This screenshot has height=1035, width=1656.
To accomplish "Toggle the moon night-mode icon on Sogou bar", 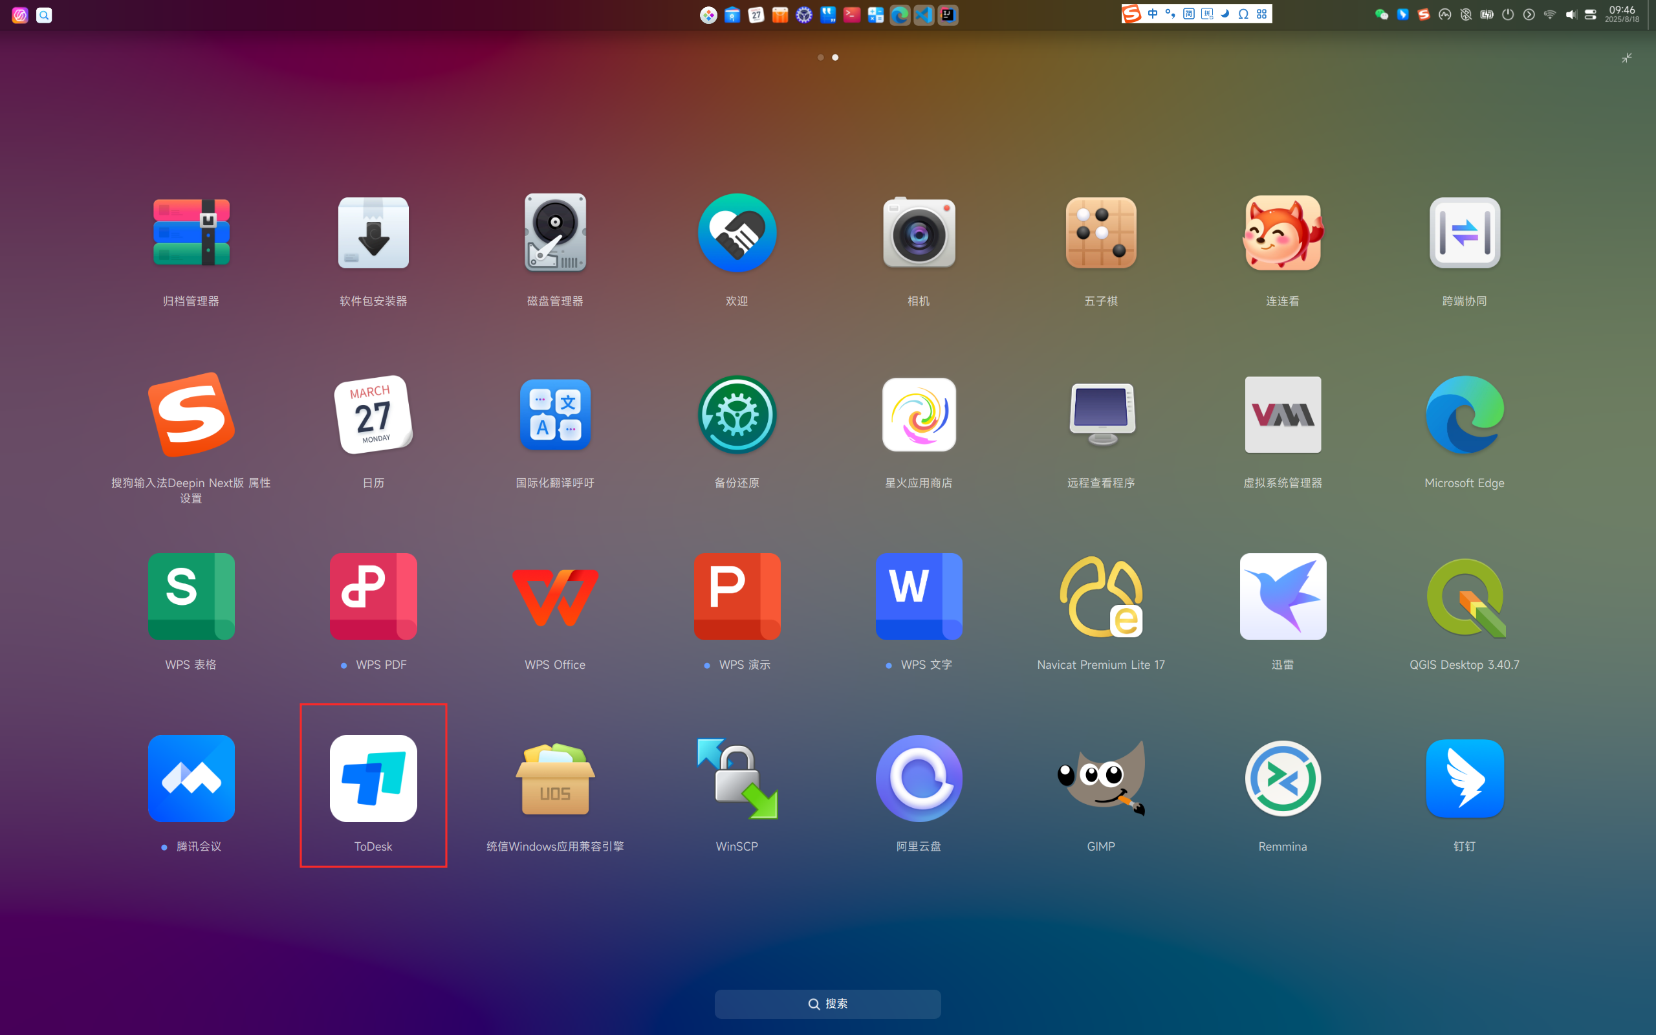I will [x=1225, y=14].
